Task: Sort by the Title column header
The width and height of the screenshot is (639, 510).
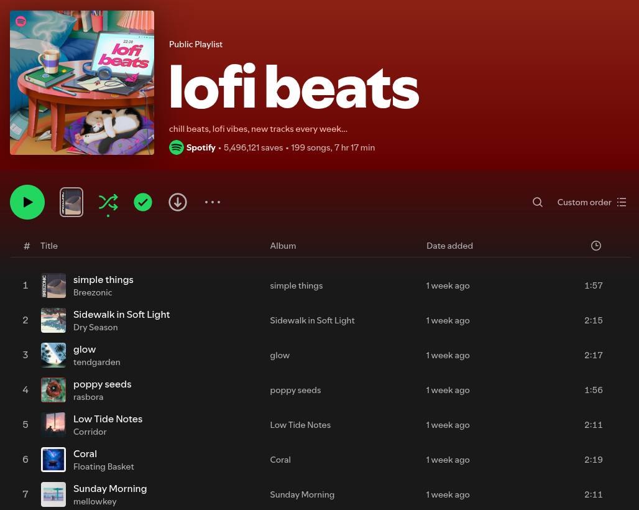Action: click(49, 246)
